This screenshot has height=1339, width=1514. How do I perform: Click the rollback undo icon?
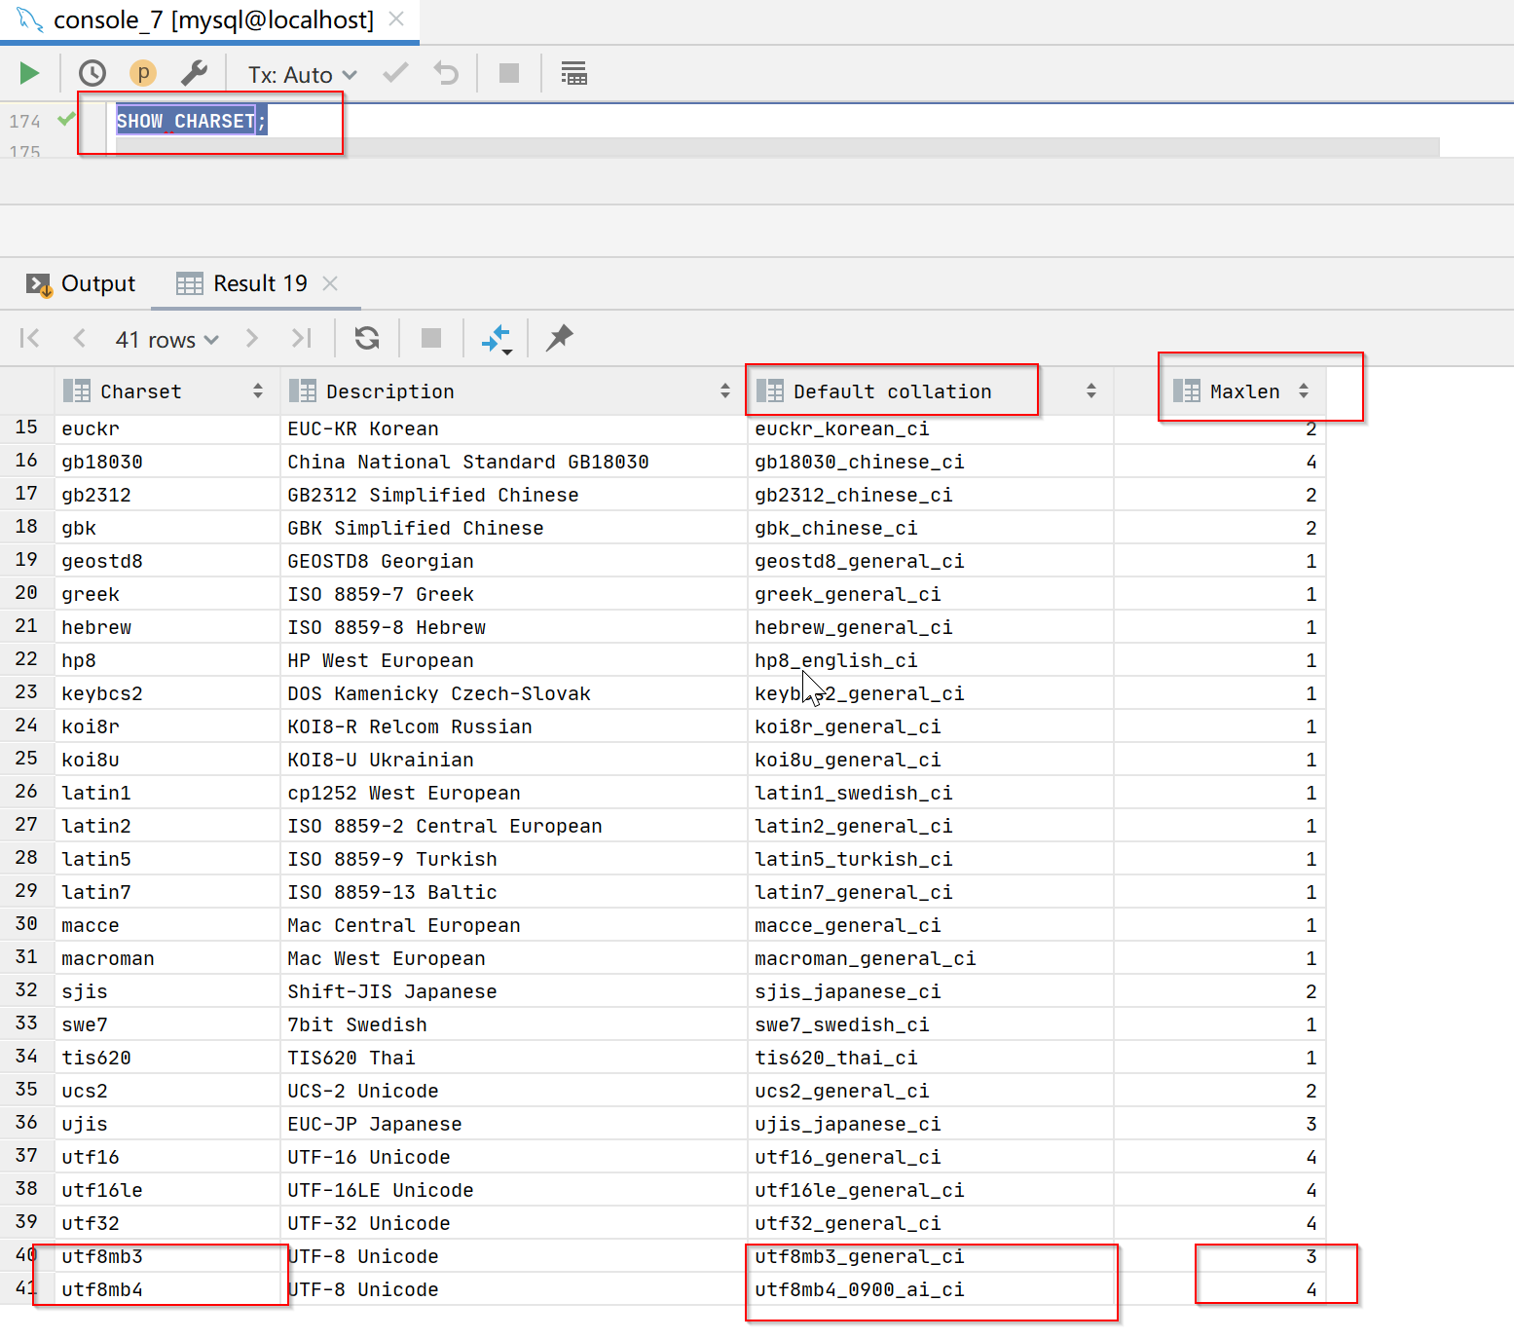click(446, 73)
